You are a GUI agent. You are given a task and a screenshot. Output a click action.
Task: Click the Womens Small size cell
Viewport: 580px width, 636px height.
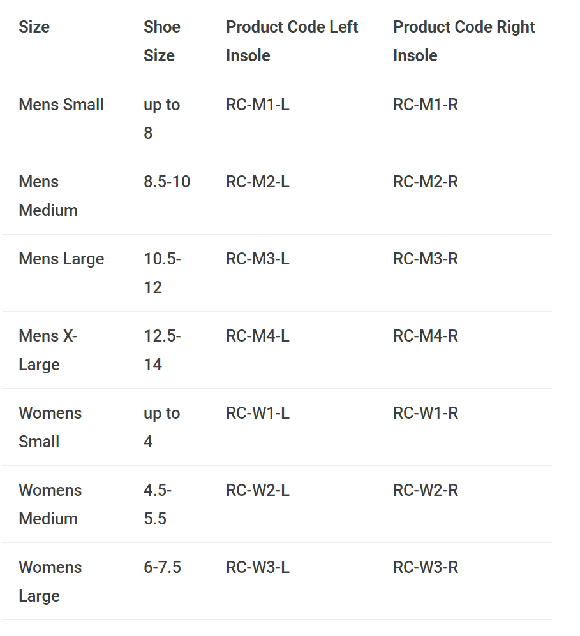click(50, 427)
